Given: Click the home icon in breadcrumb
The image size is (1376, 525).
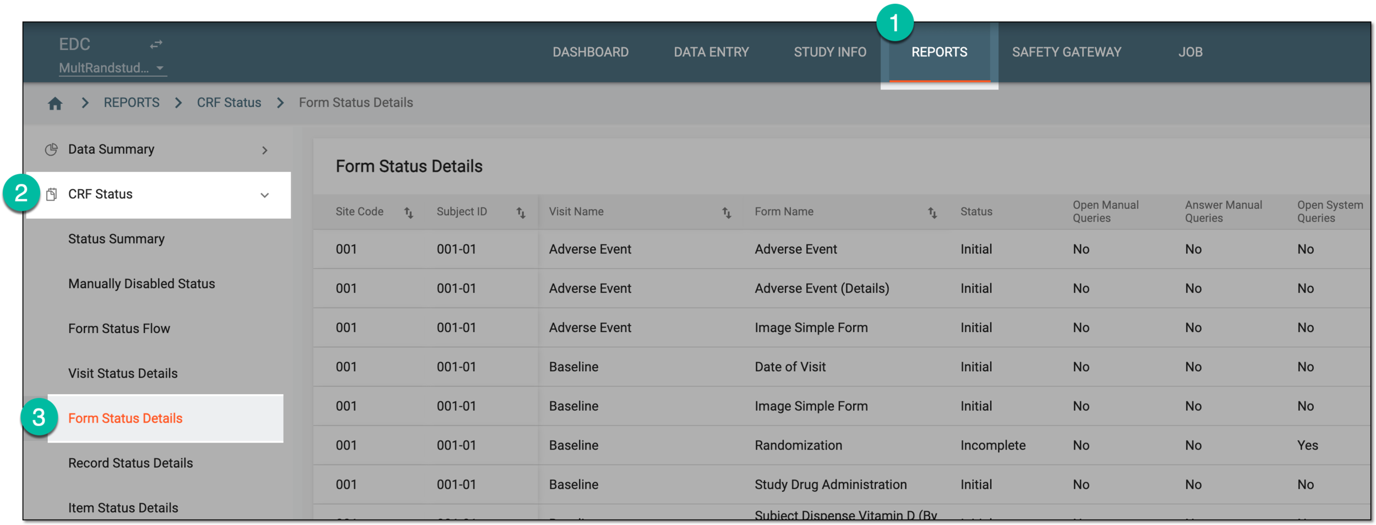Looking at the screenshot, I should [55, 103].
